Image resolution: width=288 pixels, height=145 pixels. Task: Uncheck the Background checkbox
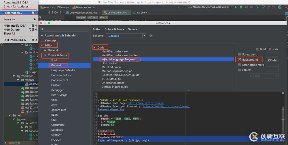point(239,60)
